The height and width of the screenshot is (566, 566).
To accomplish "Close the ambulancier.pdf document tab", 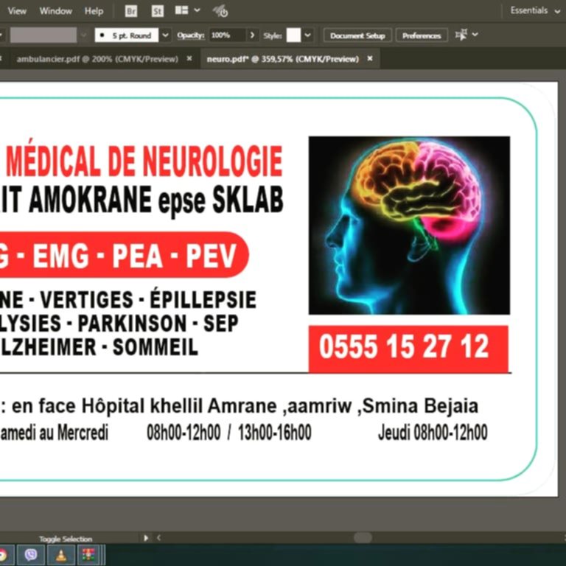I will coord(189,59).
